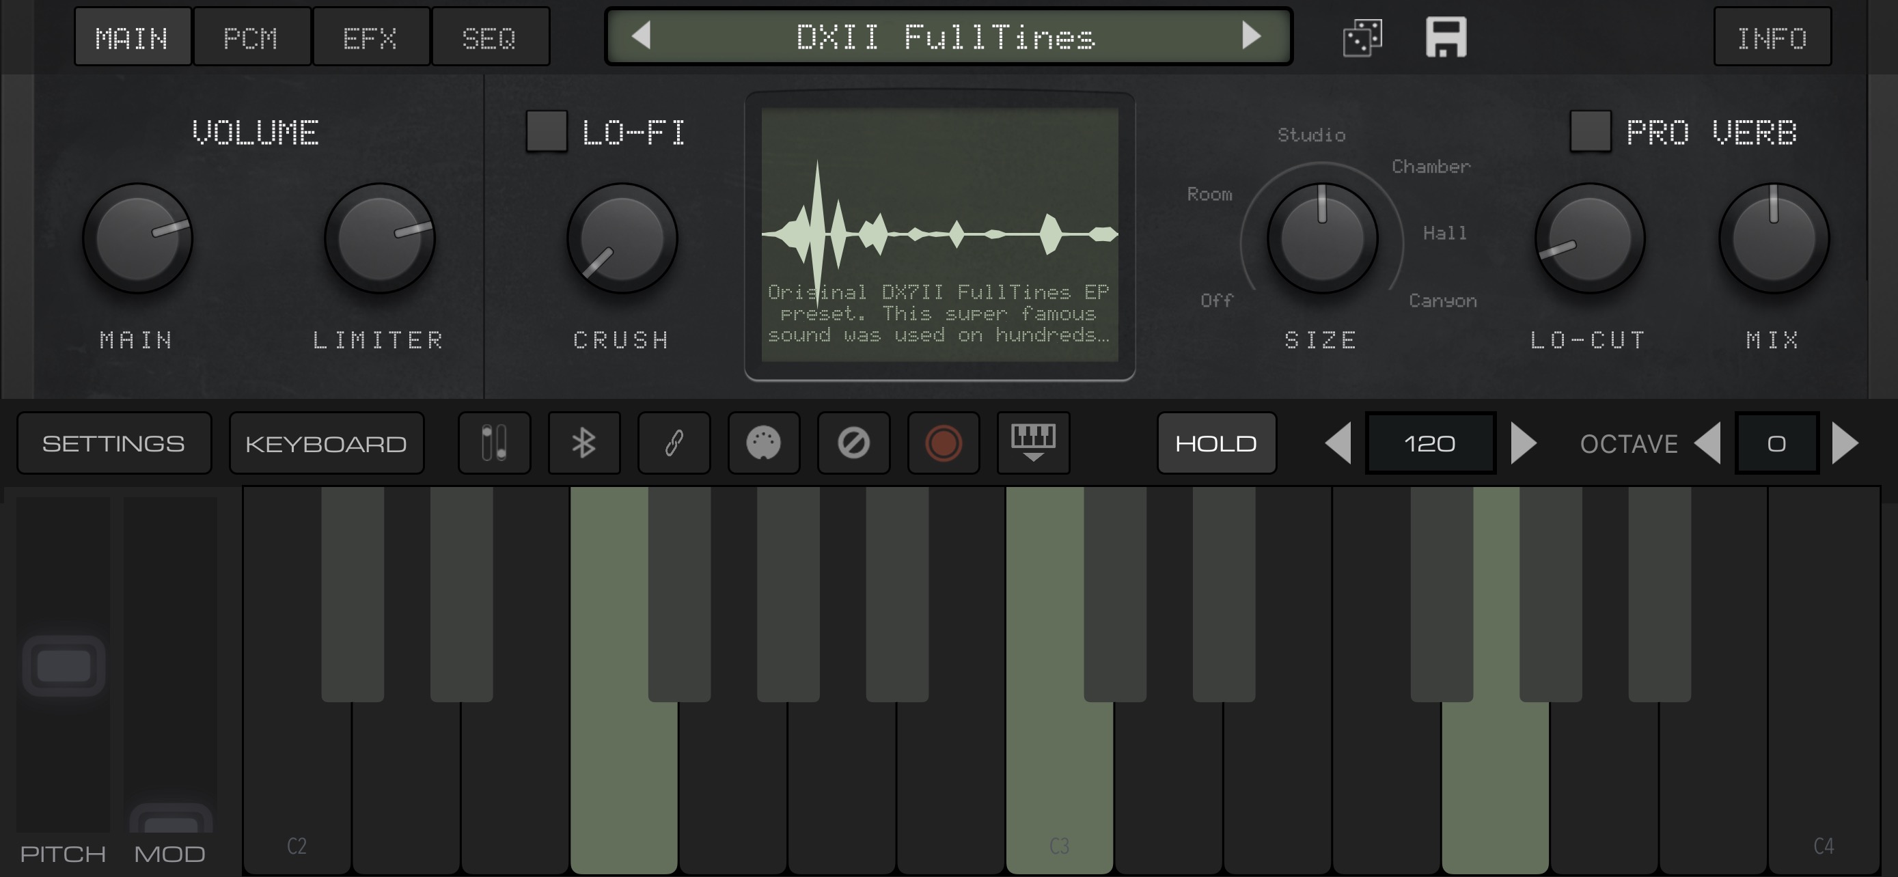Open the SEQ tab
Viewport: 1898px width, 877px height.
click(490, 37)
